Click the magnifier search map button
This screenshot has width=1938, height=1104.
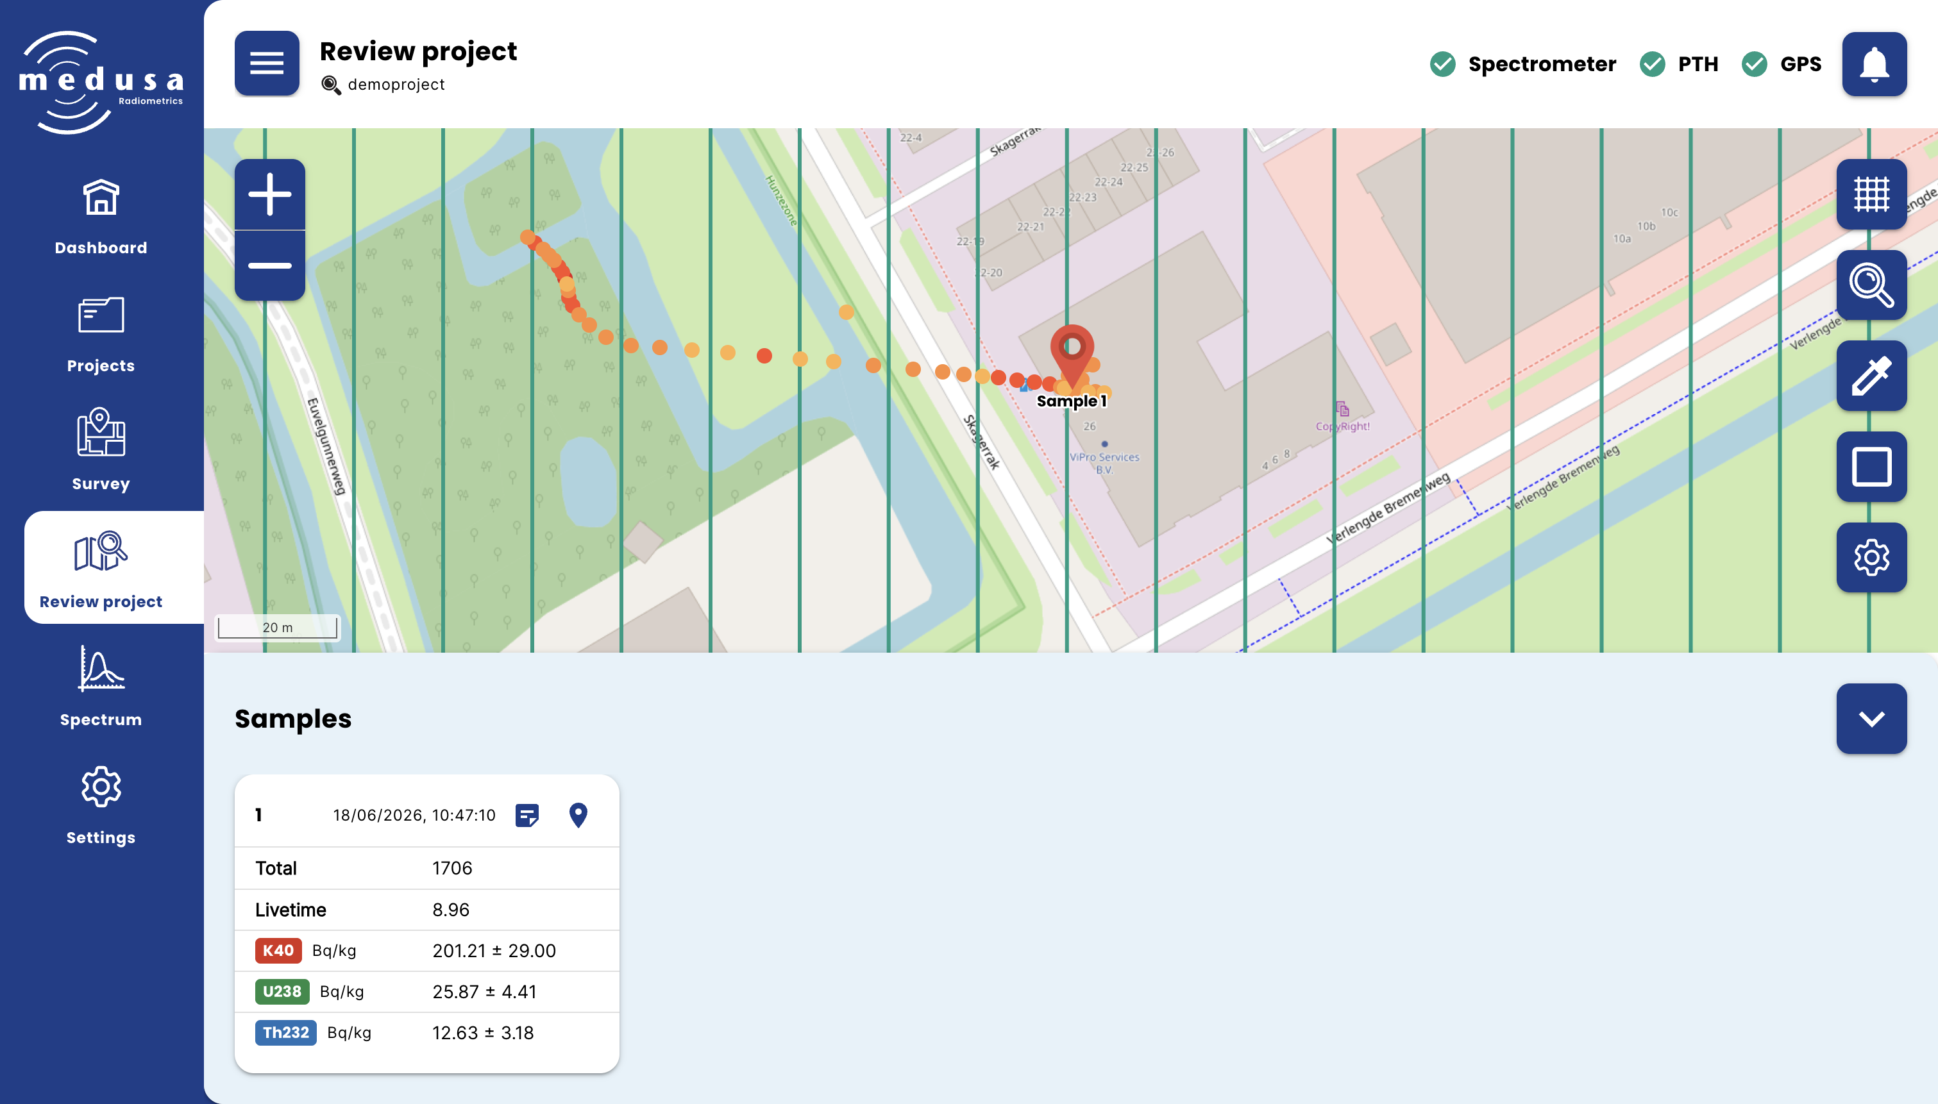tap(1871, 285)
